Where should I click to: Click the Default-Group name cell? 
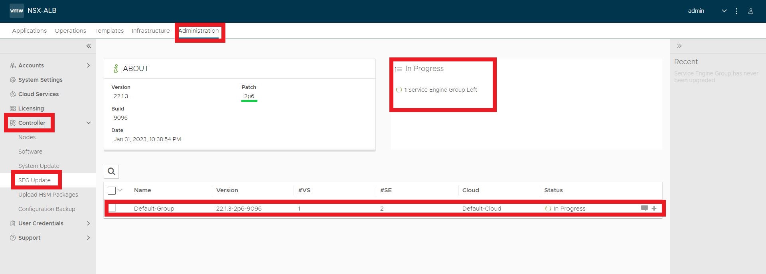click(154, 209)
